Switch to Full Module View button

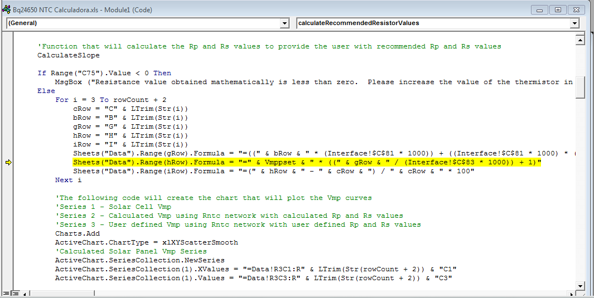15,294
